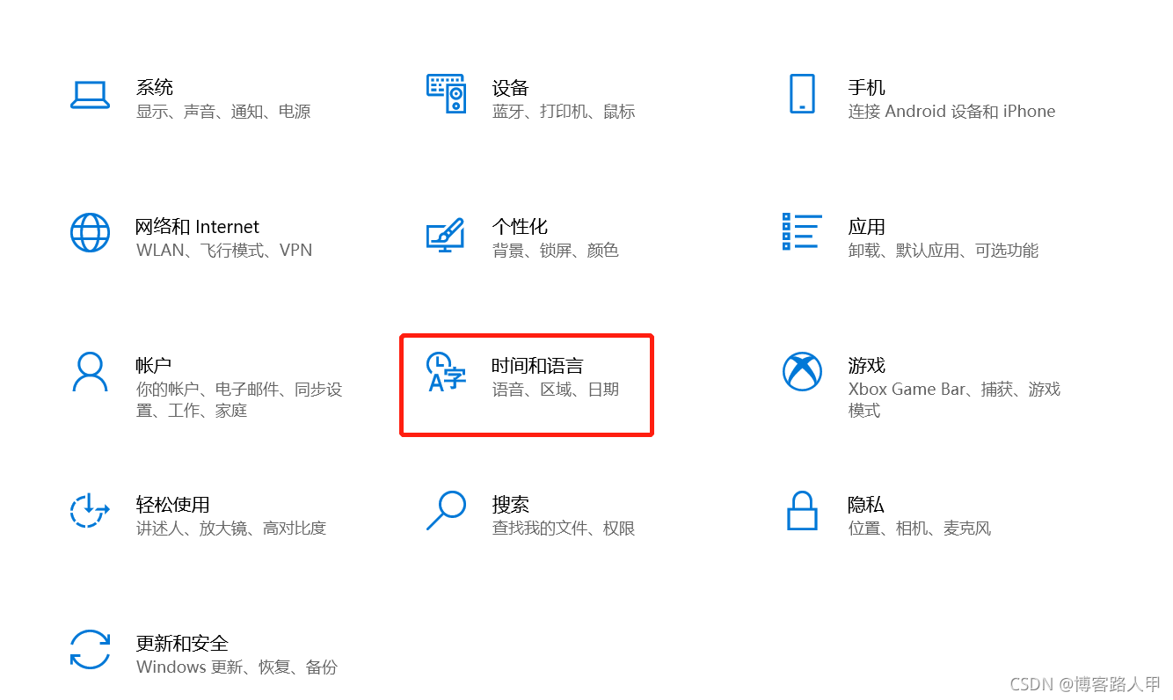Go to the 更新和安全 category title
Viewport: 1173px width, 700px height.
point(182,643)
